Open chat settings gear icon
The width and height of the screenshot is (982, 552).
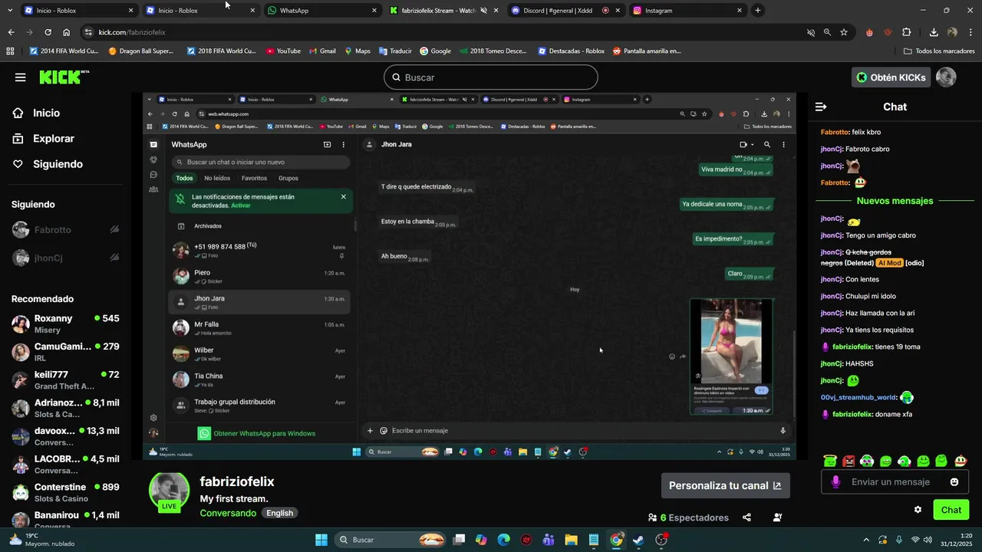[x=918, y=510]
